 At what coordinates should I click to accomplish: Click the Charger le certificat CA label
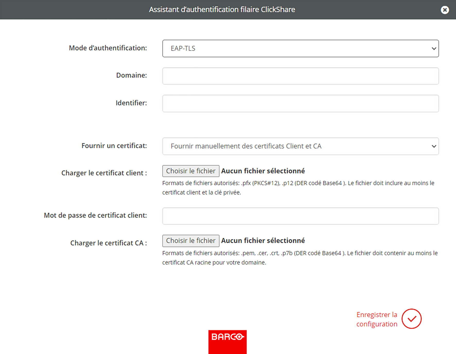click(x=109, y=243)
